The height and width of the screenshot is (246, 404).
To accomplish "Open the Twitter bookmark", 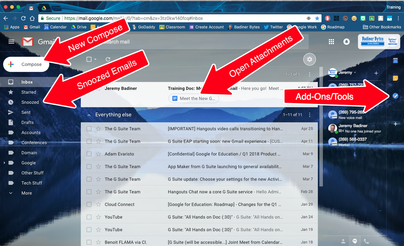I will [273, 27].
